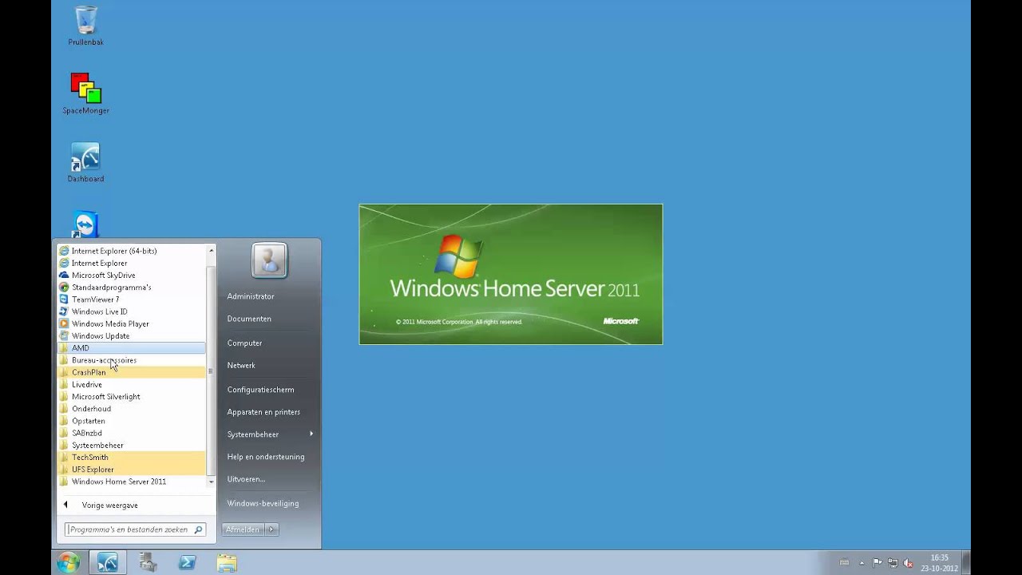
Task: Click the taskbar clock showing 16:35
Action: tap(939, 563)
